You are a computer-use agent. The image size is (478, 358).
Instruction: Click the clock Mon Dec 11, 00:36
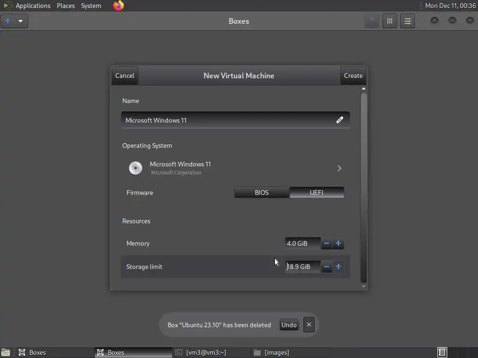450,6
